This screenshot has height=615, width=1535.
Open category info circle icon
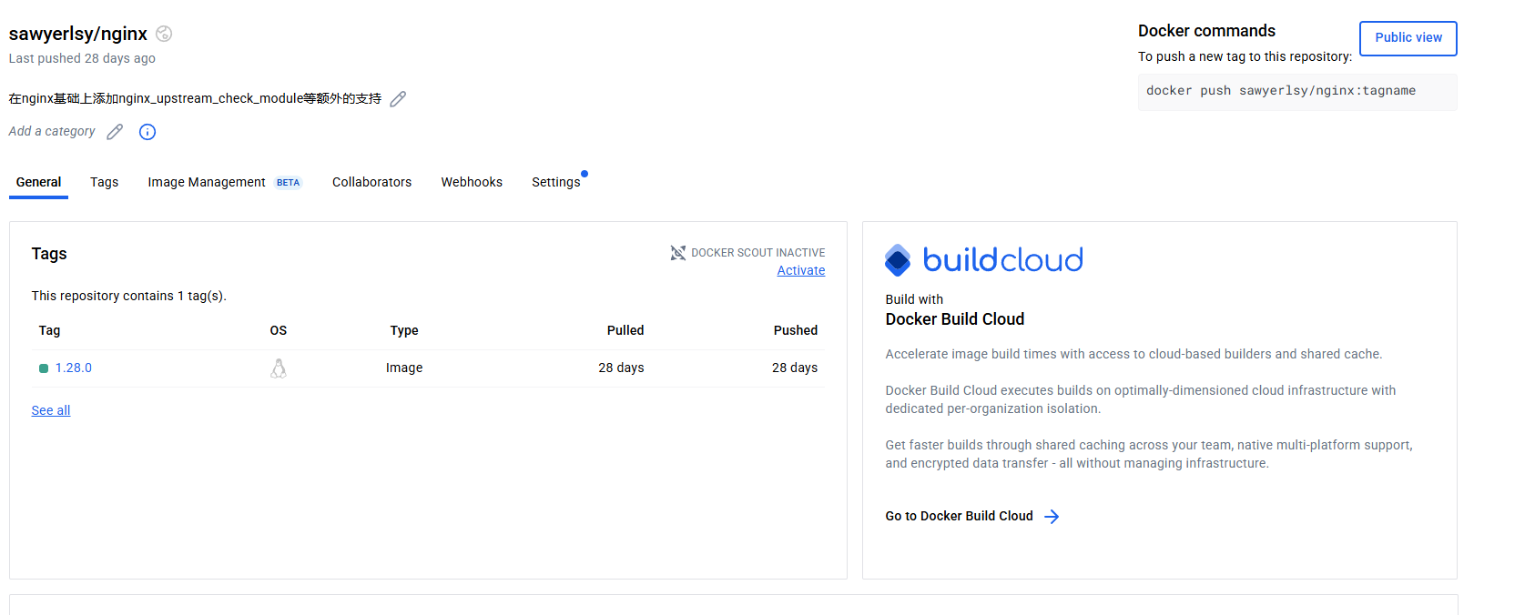147,132
